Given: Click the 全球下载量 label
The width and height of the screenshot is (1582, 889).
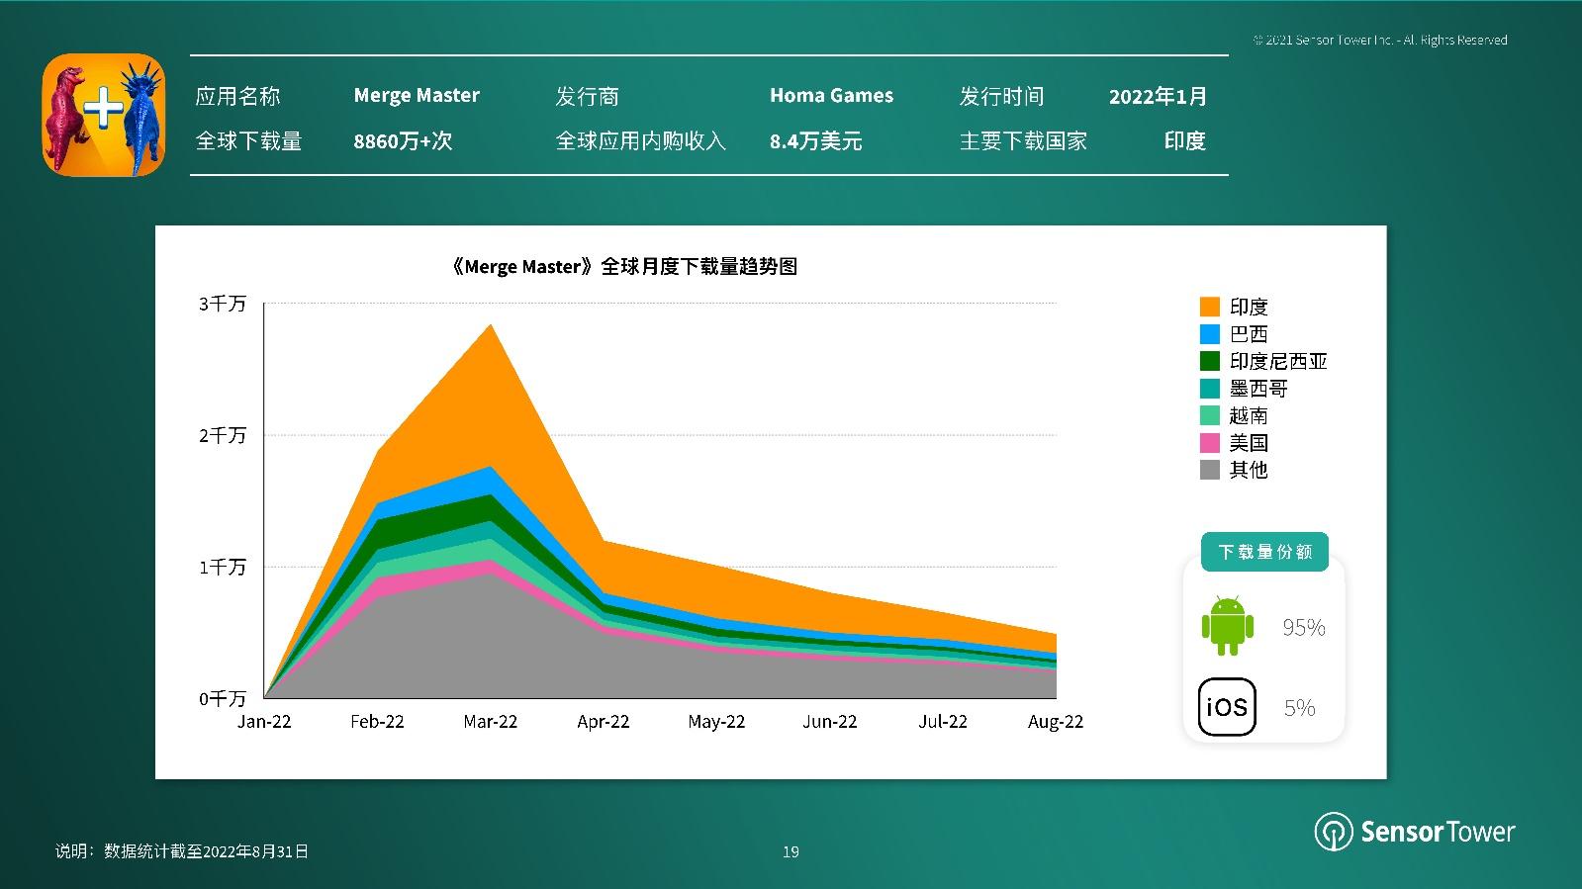Looking at the screenshot, I should [x=248, y=141].
